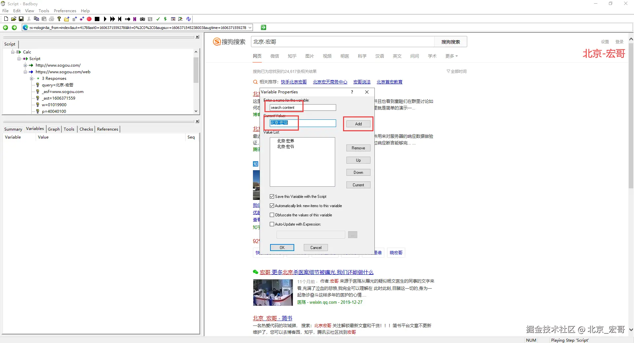Click the Current Value input field
The width and height of the screenshot is (634, 343).
click(303, 123)
